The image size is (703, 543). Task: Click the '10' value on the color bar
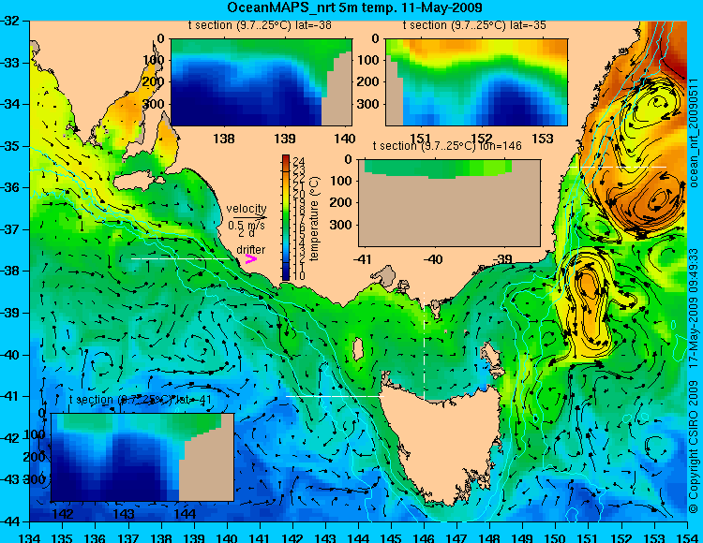(x=299, y=276)
